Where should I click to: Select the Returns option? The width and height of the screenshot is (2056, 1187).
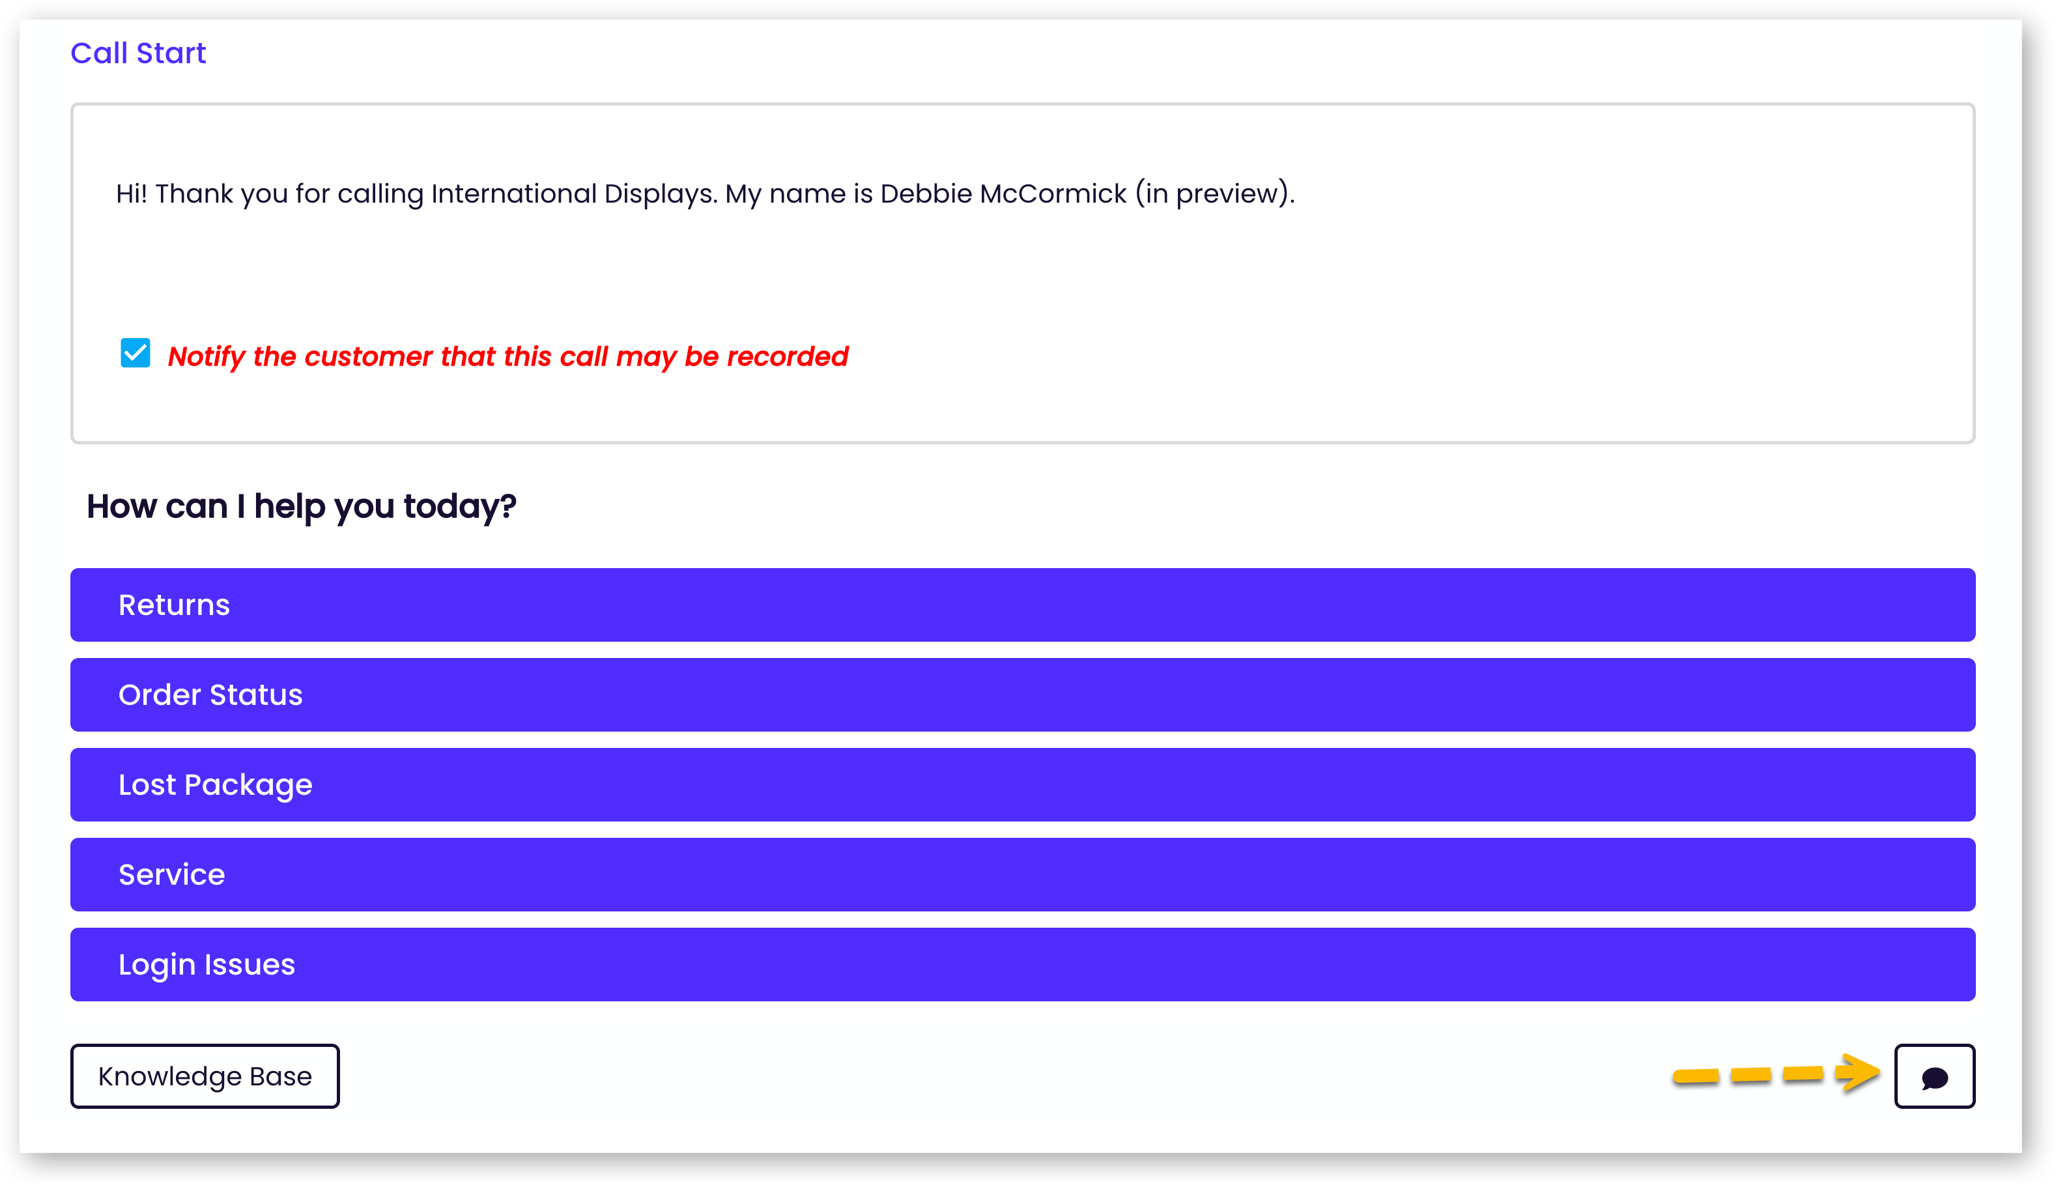(1022, 605)
